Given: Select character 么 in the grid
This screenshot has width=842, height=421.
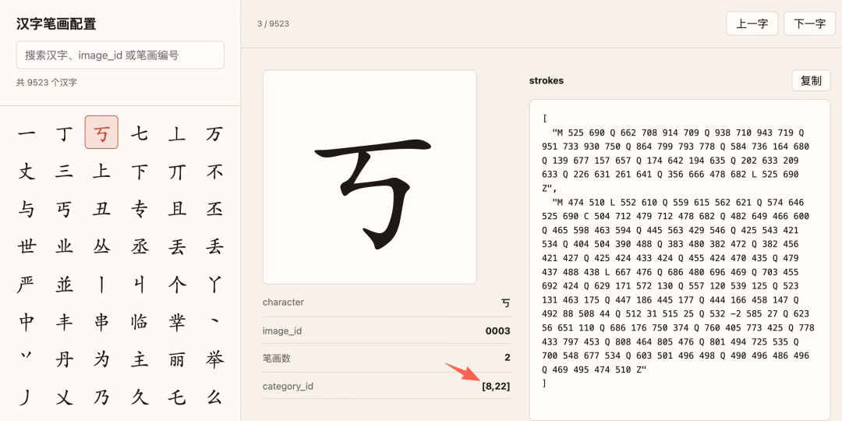Looking at the screenshot, I should 214,398.
